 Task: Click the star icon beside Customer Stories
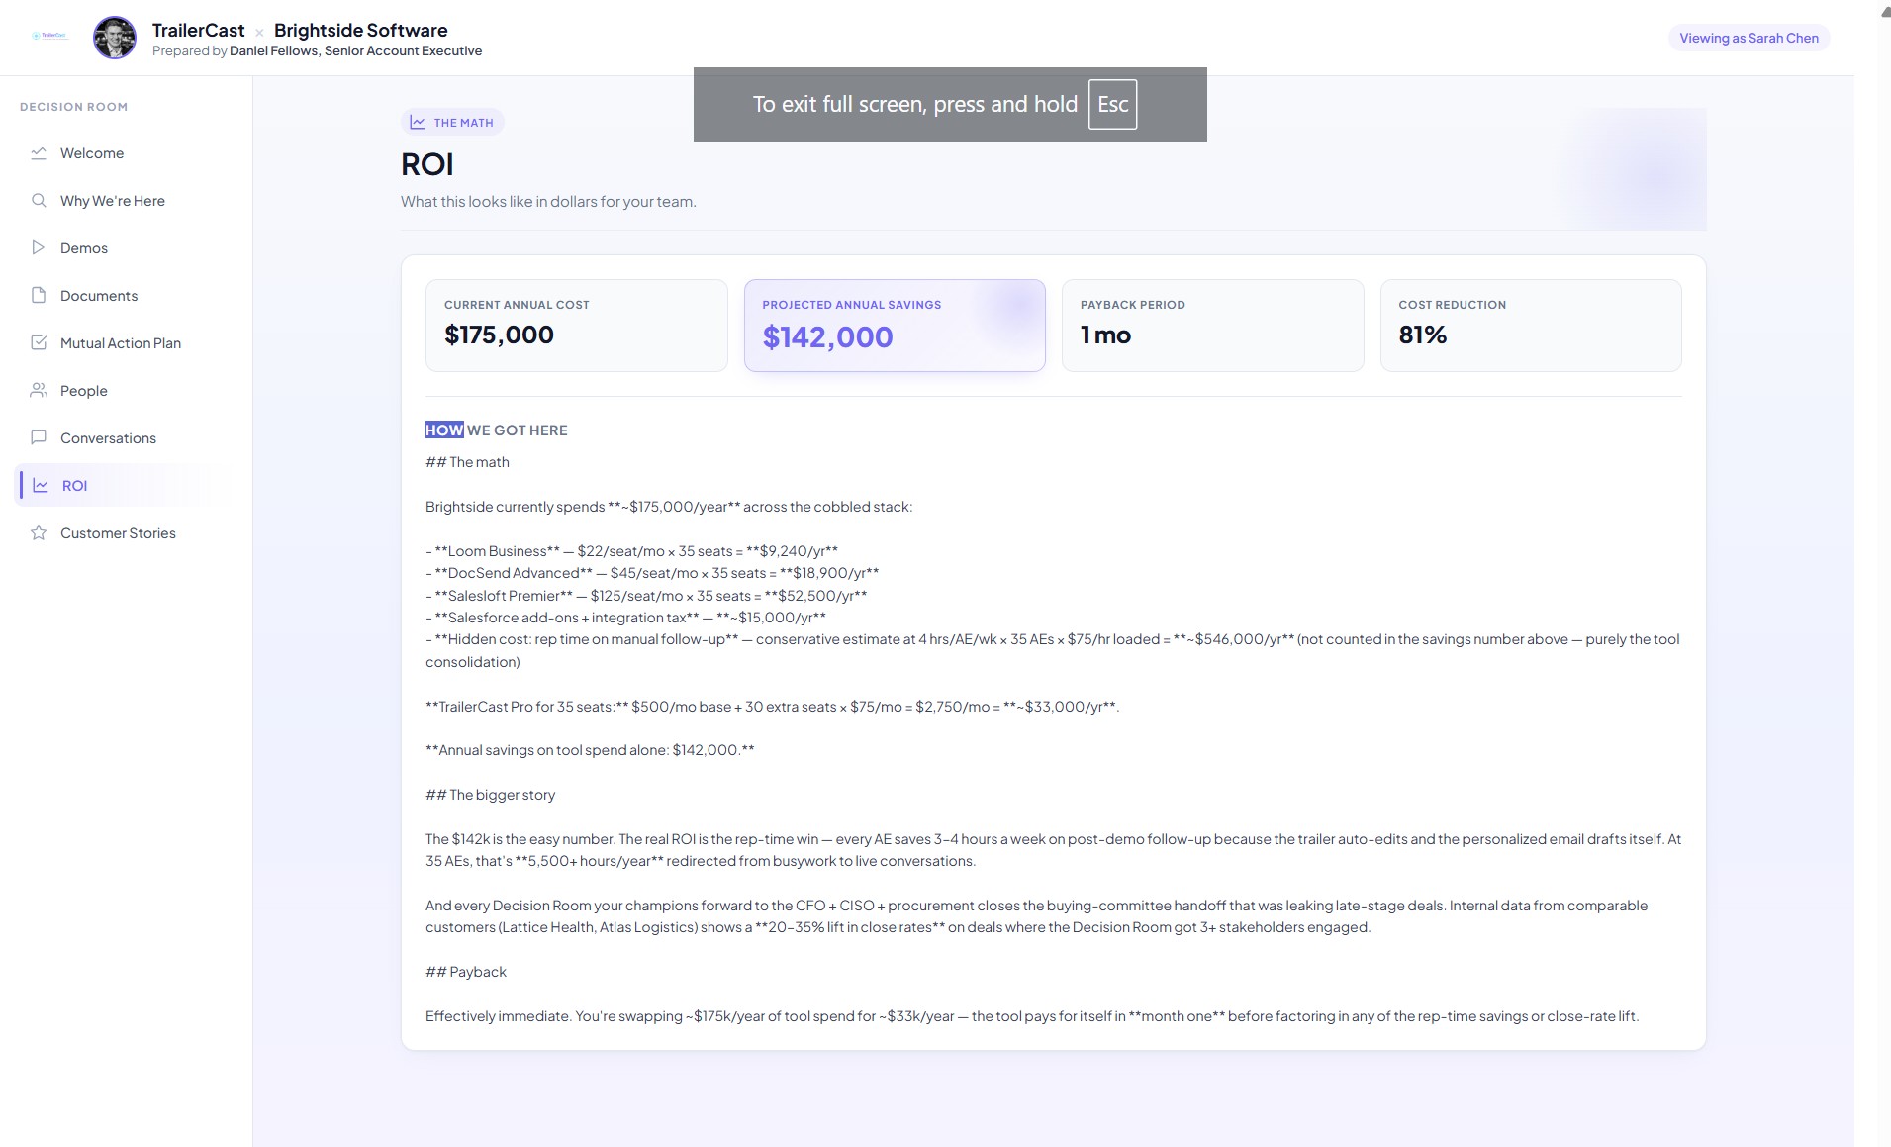pyautogui.click(x=39, y=533)
